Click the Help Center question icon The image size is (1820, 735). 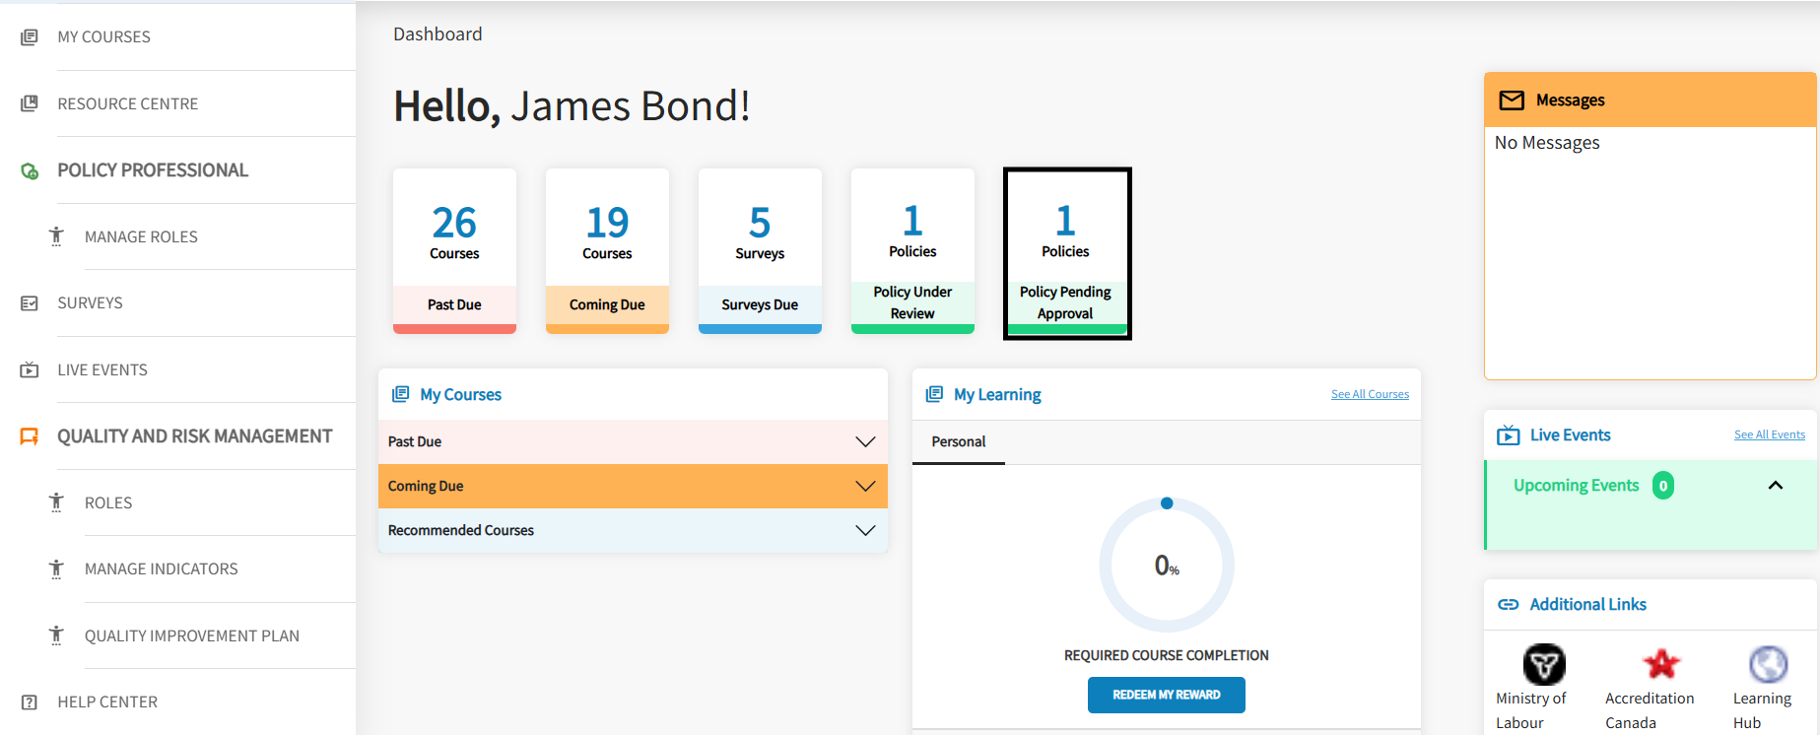coord(30,702)
